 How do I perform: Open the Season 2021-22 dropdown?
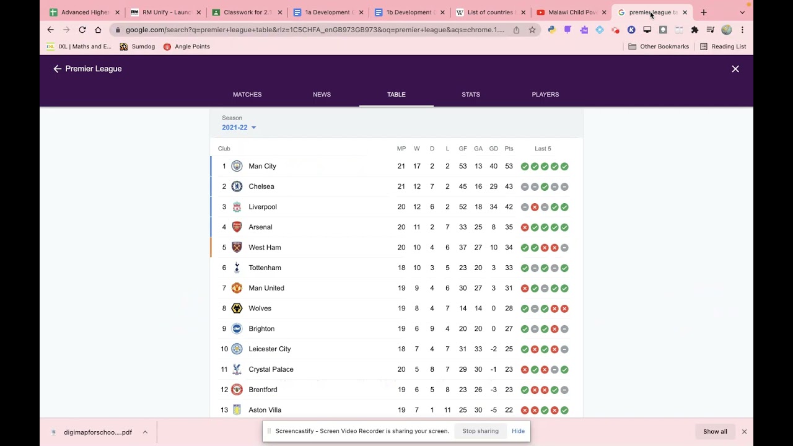coord(239,128)
